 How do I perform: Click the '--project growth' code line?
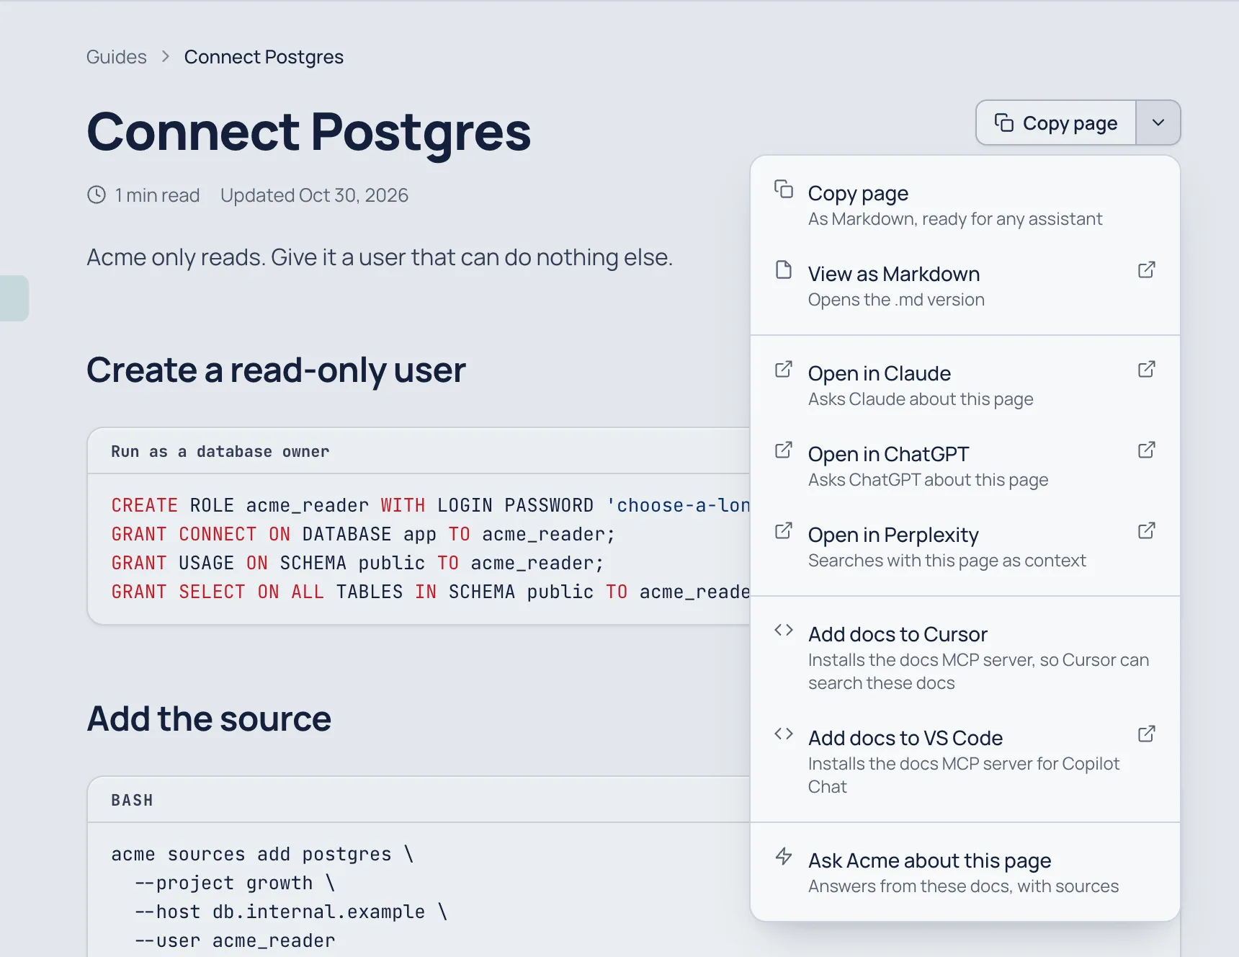pos(235,883)
